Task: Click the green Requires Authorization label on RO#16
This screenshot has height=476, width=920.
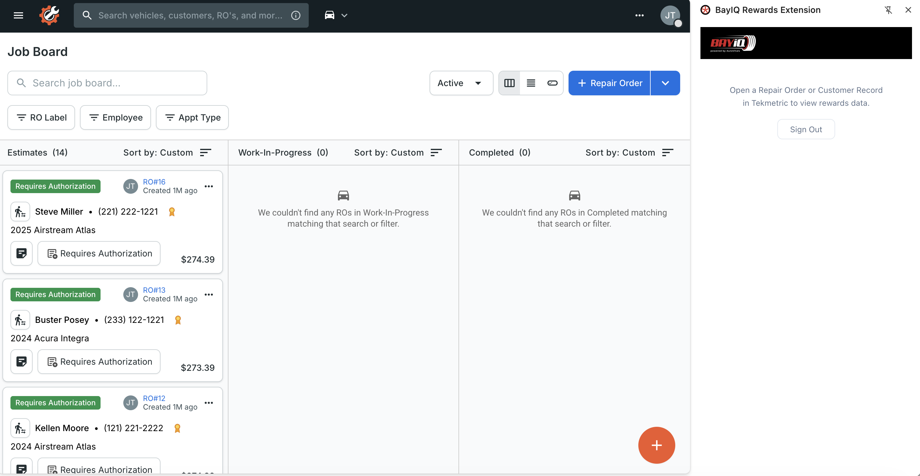Action: [x=55, y=186]
